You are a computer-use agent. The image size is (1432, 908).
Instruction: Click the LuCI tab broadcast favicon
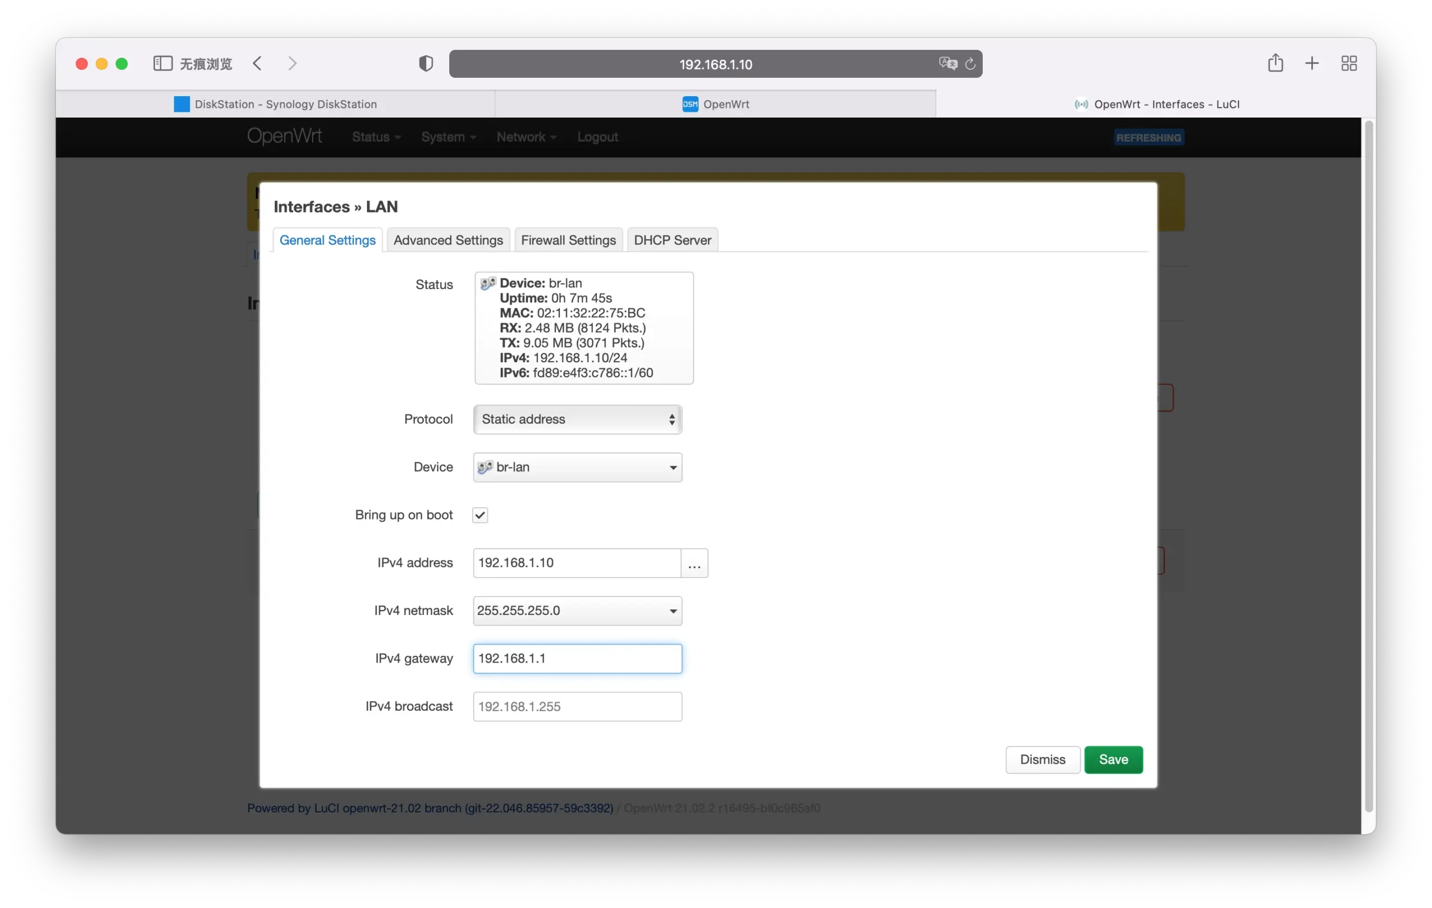(1081, 105)
